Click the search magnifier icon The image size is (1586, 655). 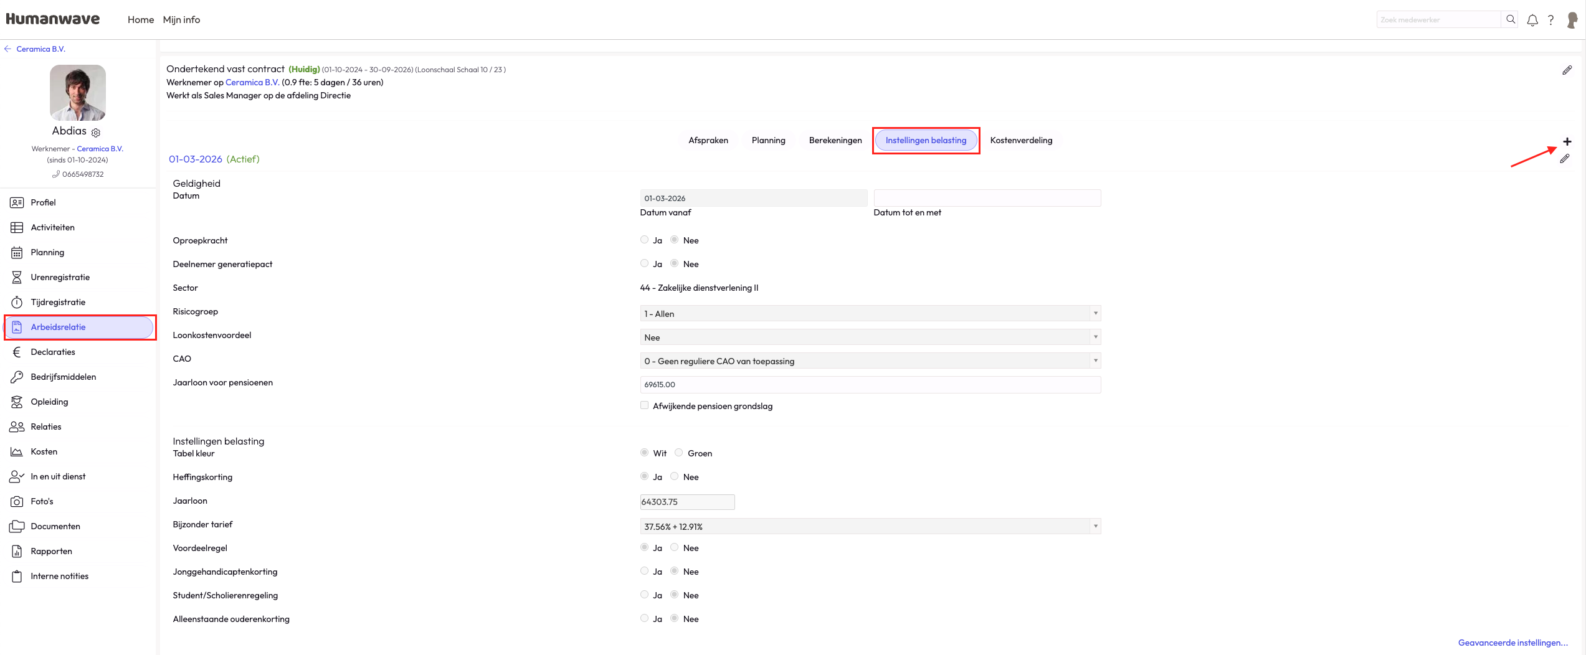[x=1510, y=20]
